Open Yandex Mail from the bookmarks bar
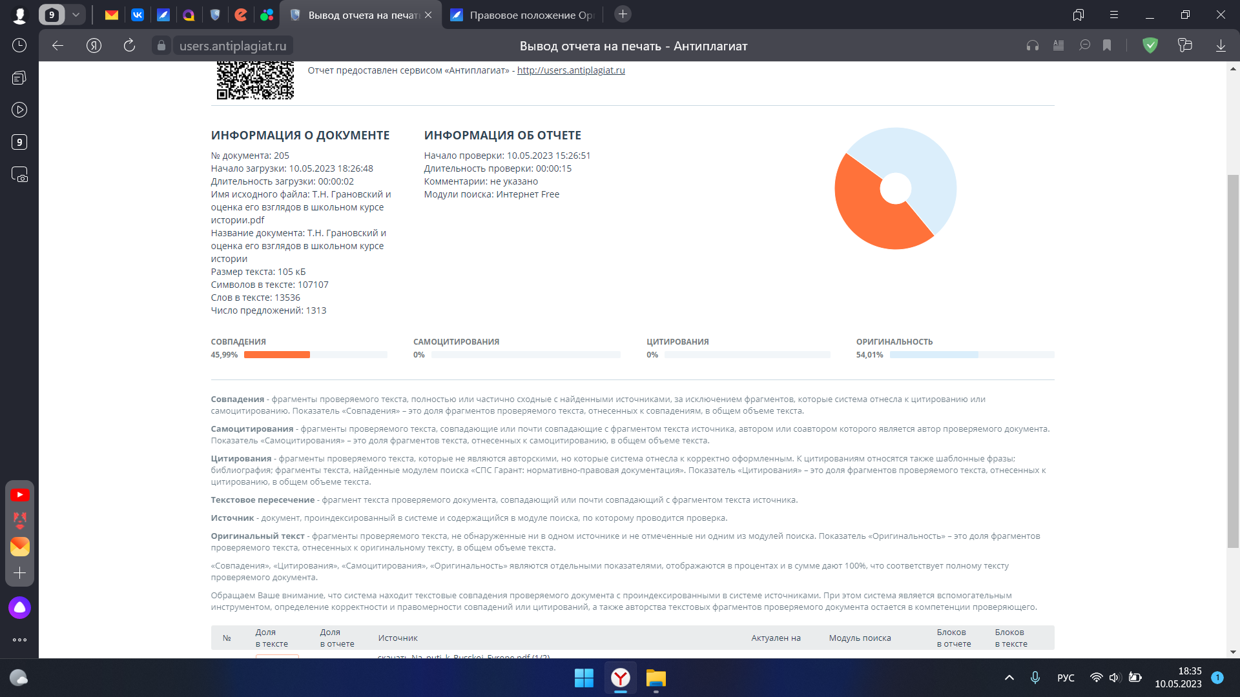1240x697 pixels. click(x=111, y=14)
